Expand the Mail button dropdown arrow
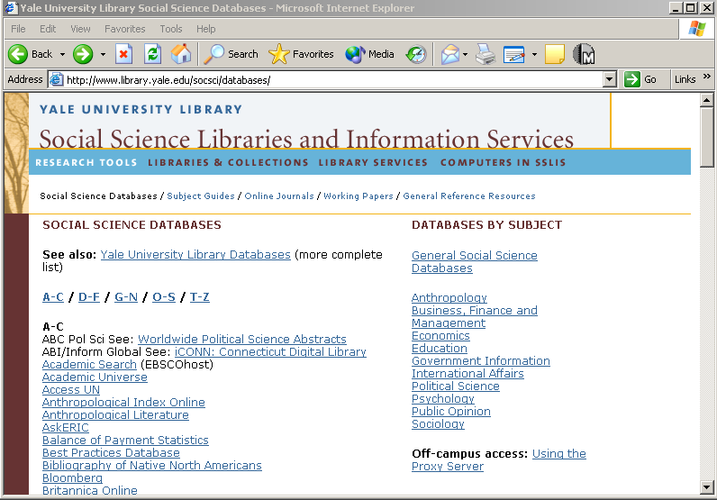Screen dimensions: 717x500 click(466, 54)
